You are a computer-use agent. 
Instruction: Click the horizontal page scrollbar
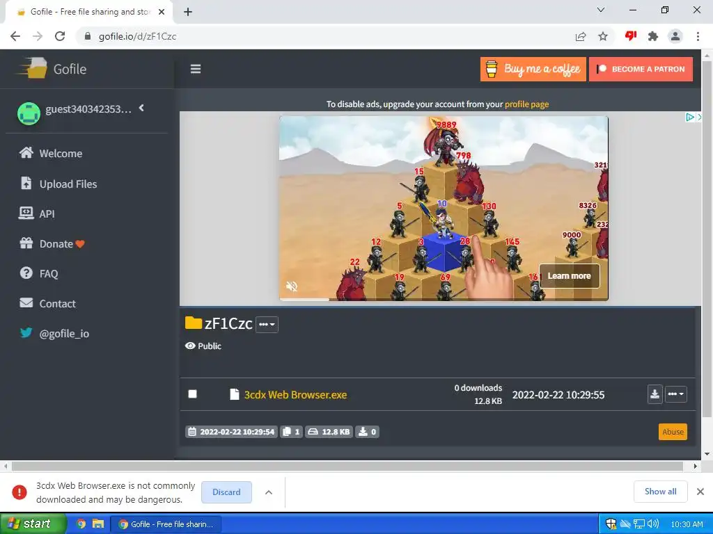(347, 466)
